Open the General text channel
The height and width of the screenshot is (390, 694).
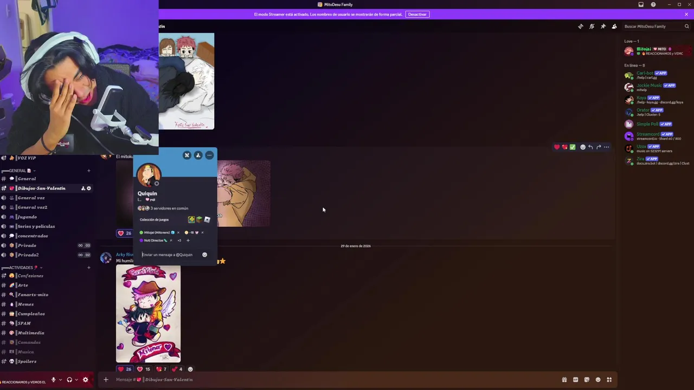(46, 179)
